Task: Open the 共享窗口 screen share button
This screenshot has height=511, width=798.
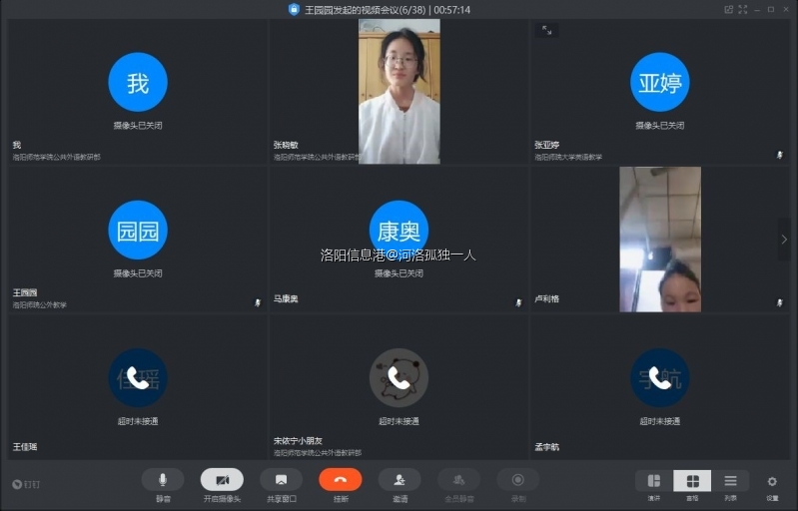Action: [x=281, y=480]
